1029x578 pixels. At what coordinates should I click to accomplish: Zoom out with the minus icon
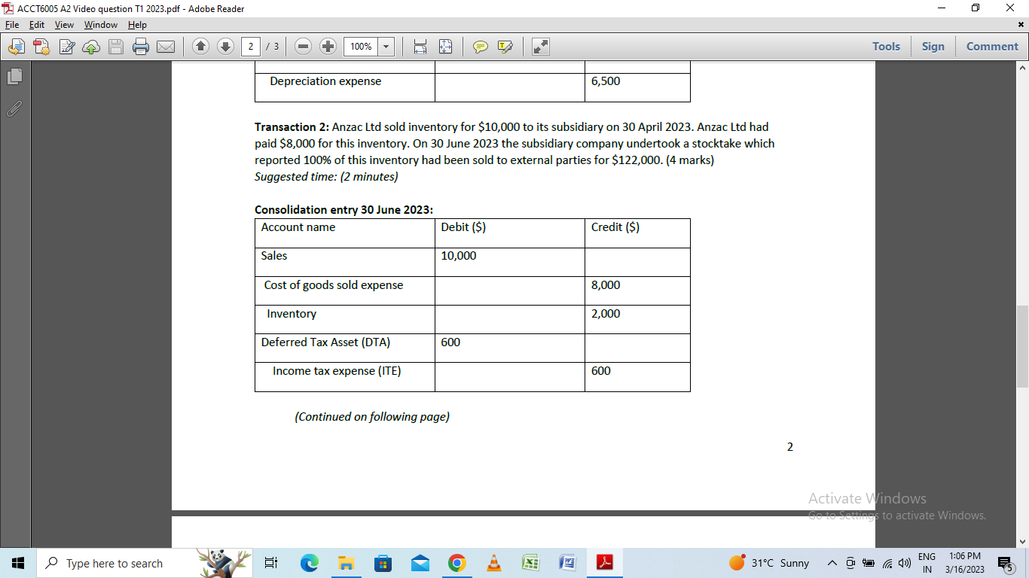pyautogui.click(x=302, y=46)
